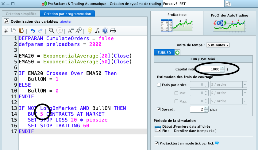The image size is (258, 150).
Task: Open the search magnifier tool
Action: [52, 31]
